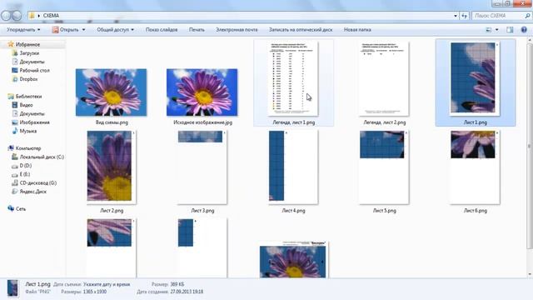This screenshot has height=300, width=533.
Task: Open drive D (D:)
Action: tap(26, 166)
